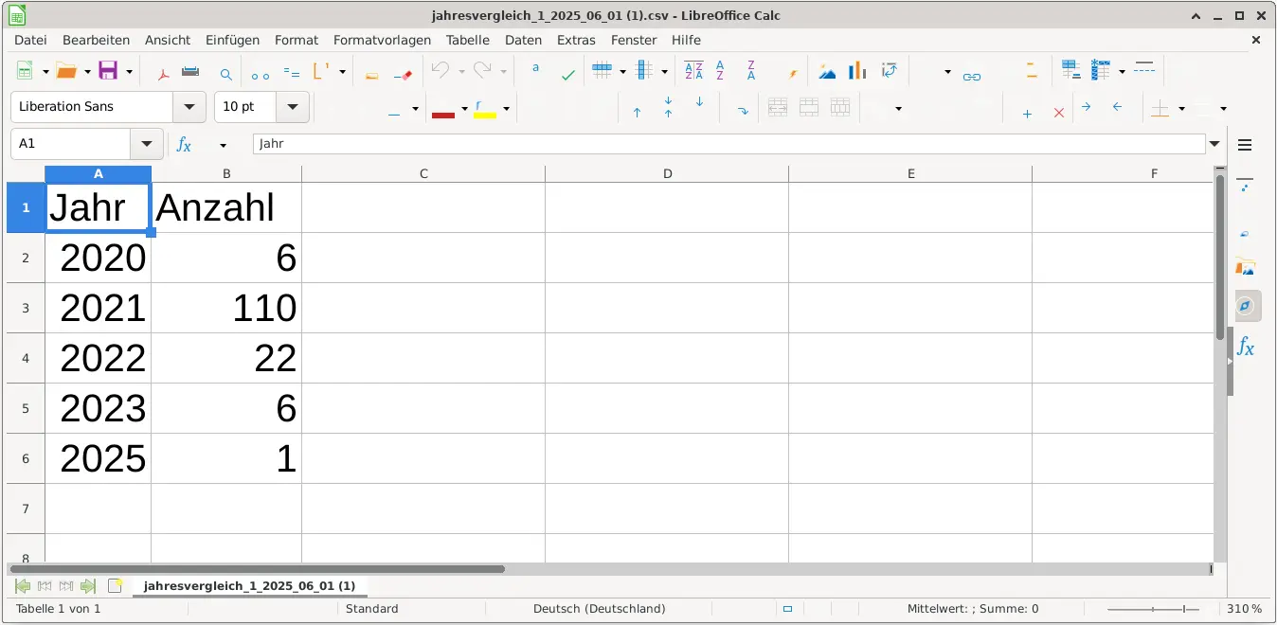Export directly as PDF
This screenshot has width=1277, height=625.
(163, 72)
